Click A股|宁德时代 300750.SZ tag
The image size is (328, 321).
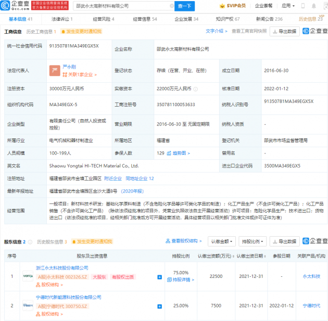pos(62,306)
